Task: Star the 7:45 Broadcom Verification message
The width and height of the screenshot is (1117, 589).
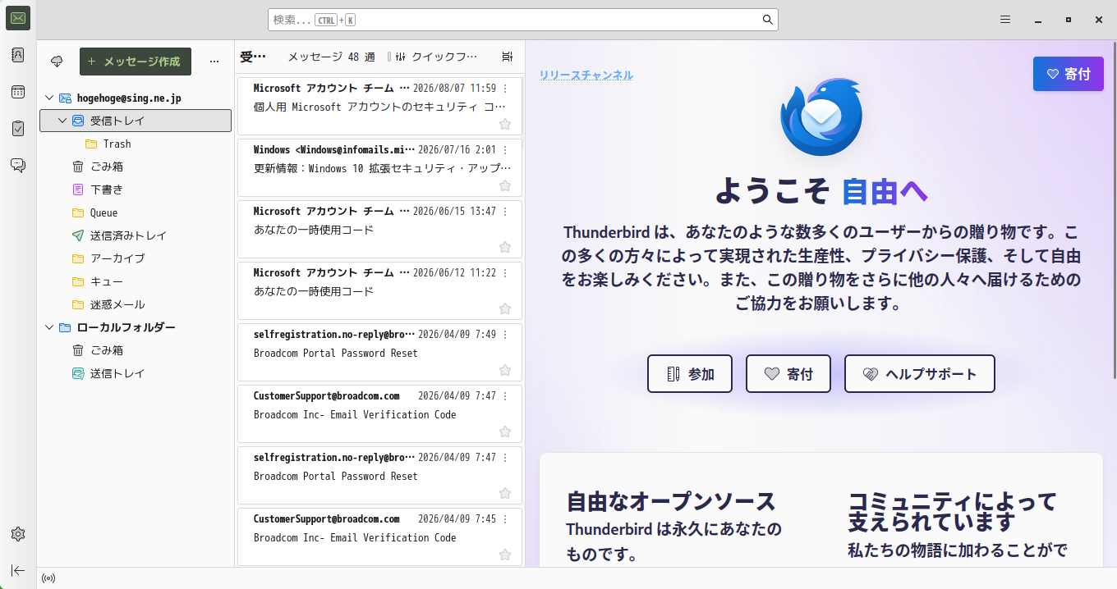Action: pos(505,555)
